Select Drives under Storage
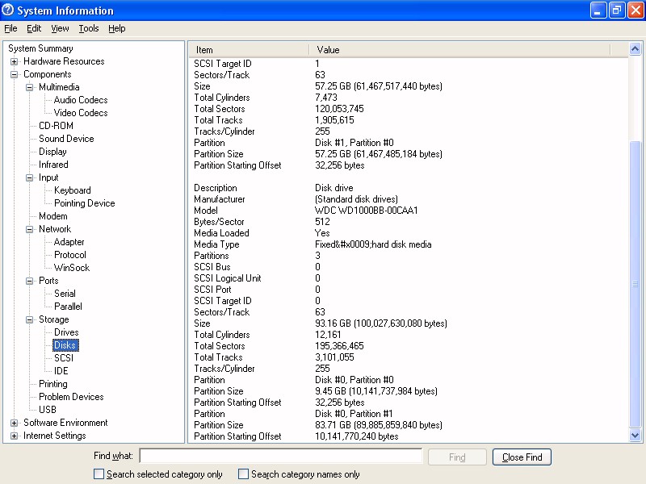Image resolution: width=646 pixels, height=484 pixels. click(x=66, y=332)
